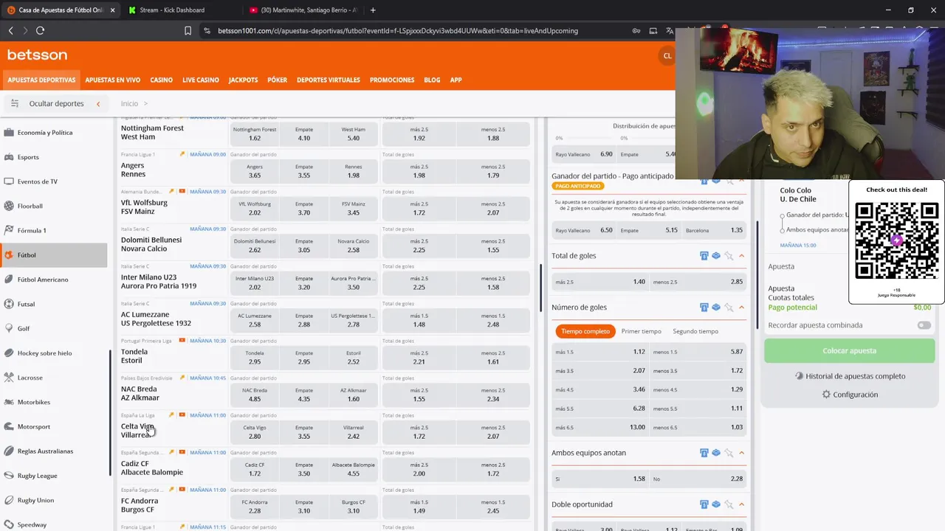The width and height of the screenshot is (945, 531).
Task: Select the Reglas Australianas icon
Action: tap(9, 451)
